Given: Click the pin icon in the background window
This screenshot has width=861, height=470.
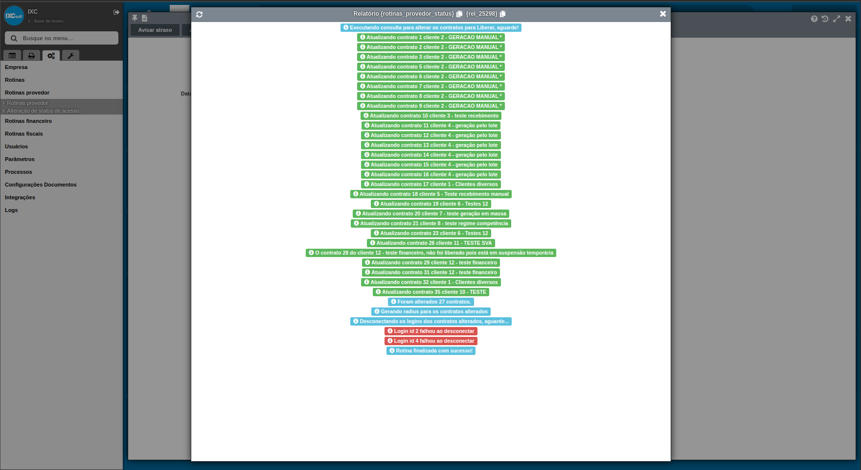Looking at the screenshot, I should tap(135, 18).
